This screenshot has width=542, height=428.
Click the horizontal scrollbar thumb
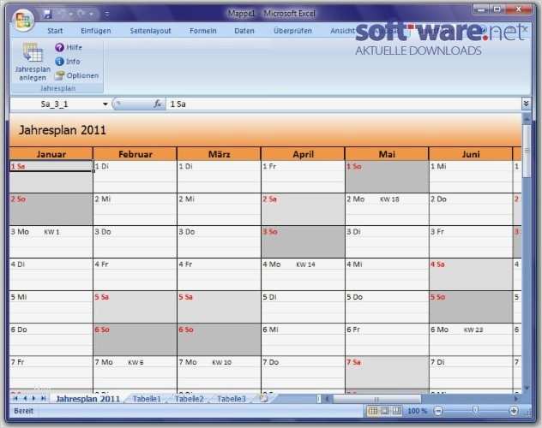click(x=376, y=399)
